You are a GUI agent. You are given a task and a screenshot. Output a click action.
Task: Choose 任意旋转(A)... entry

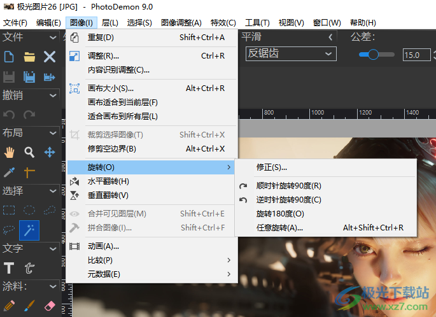tap(326, 228)
